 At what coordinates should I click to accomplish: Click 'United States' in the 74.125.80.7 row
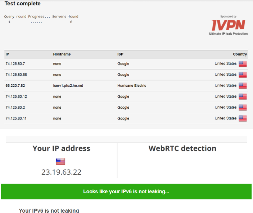pos(226,63)
